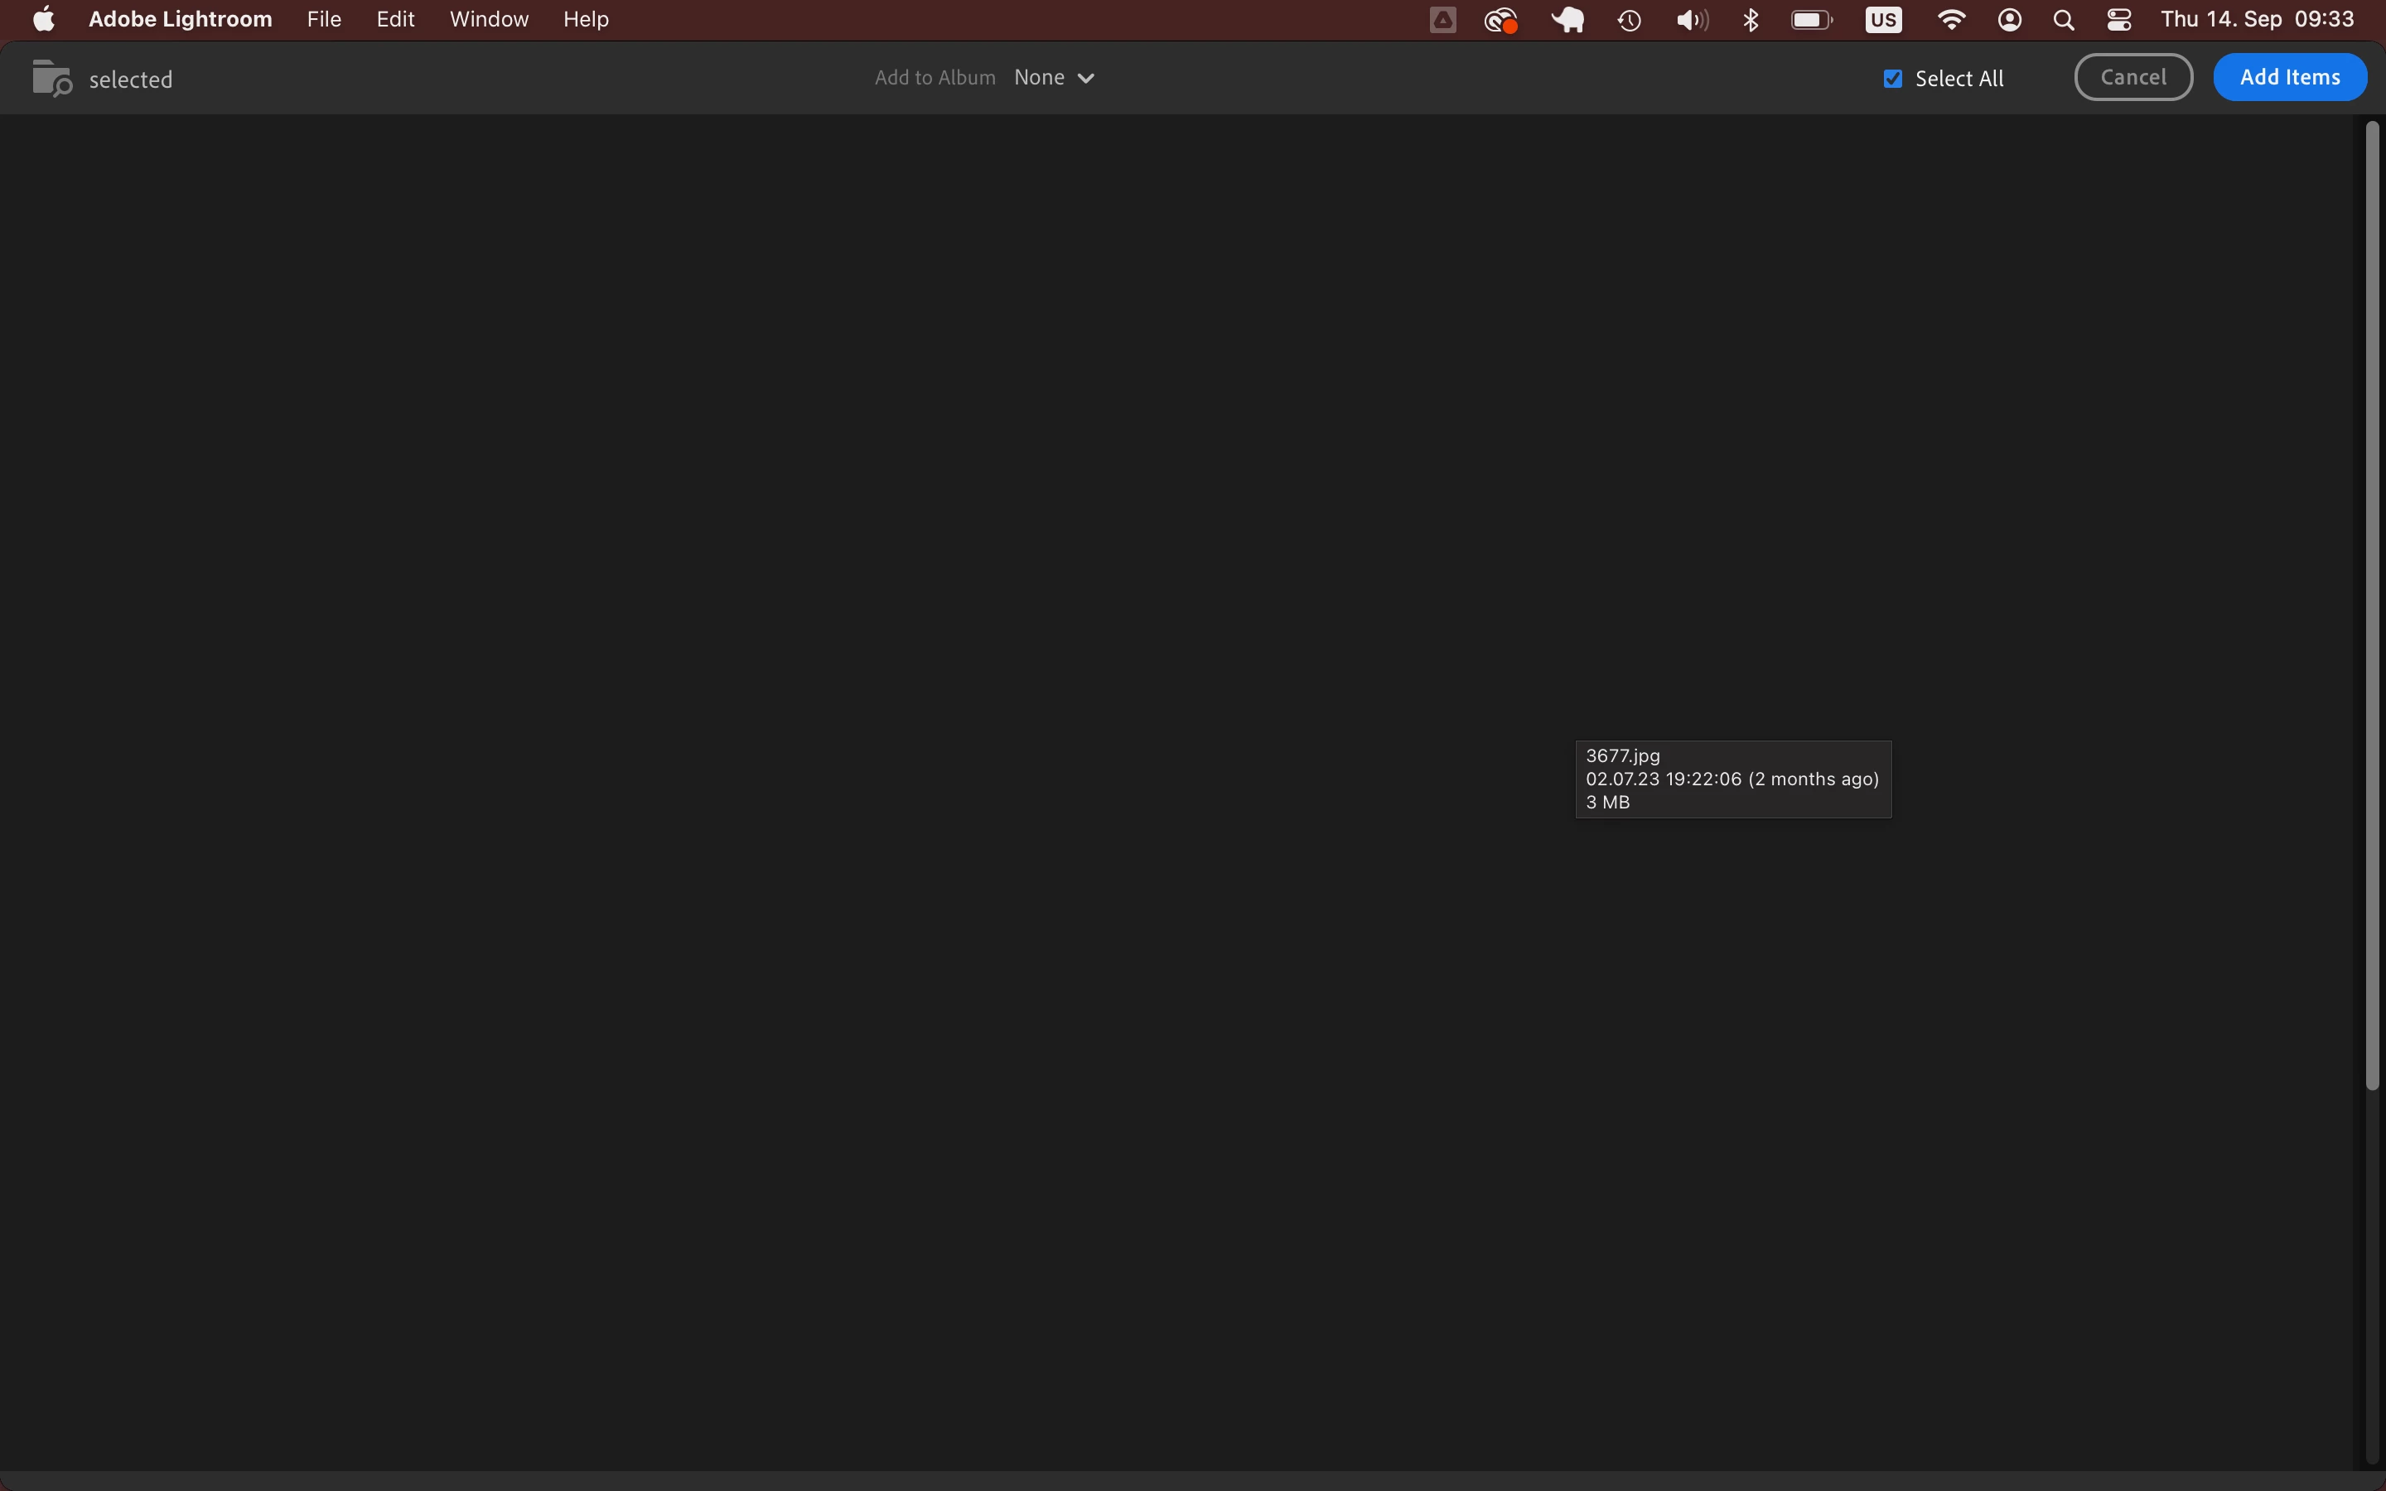The width and height of the screenshot is (2386, 1491).
Task: Open Time Machine menu bar icon
Action: [1629, 20]
